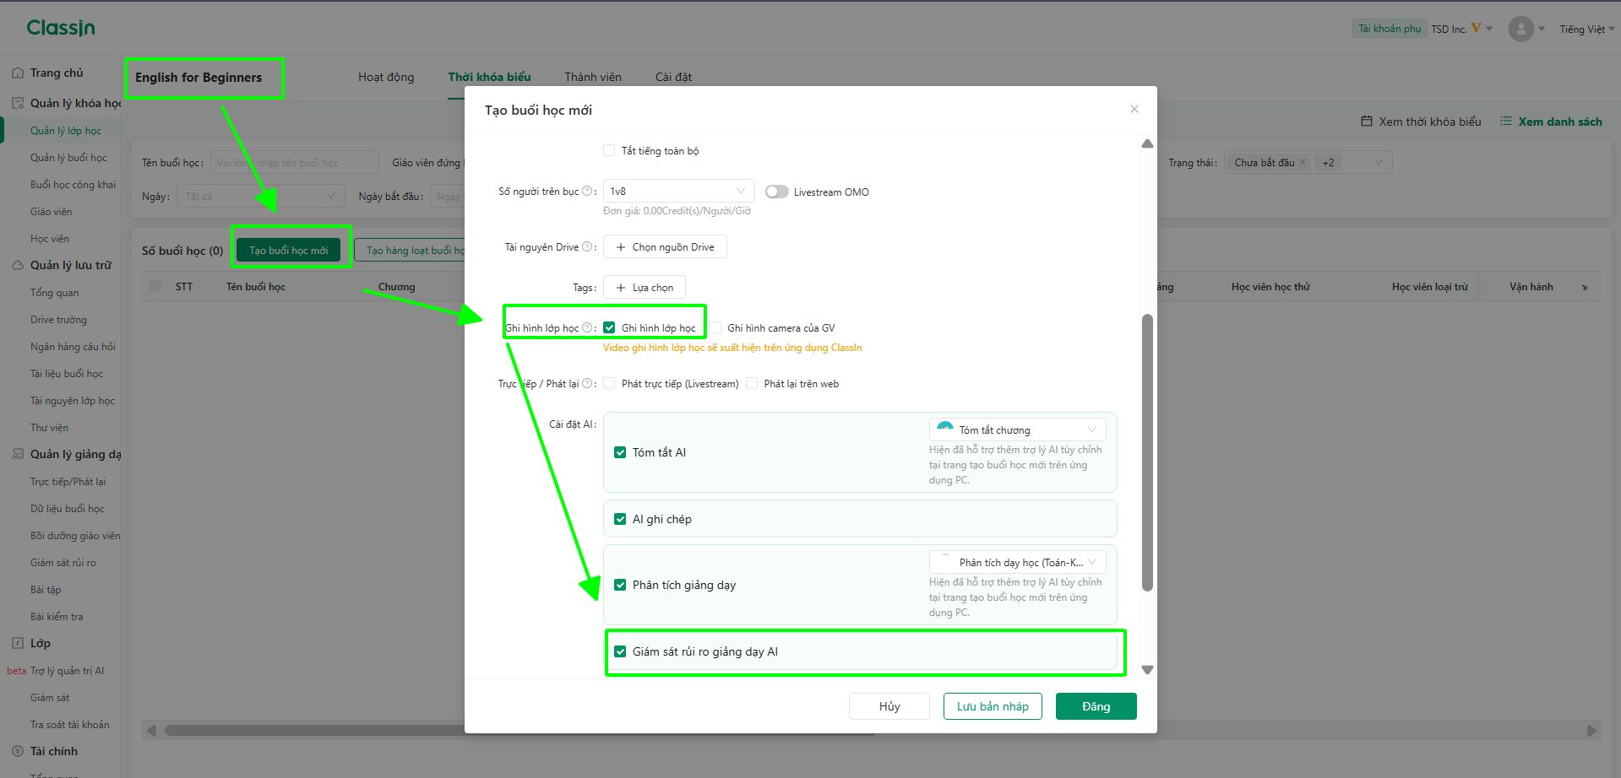Click dialog scrollbar up arrow
1621x778 pixels.
[x=1147, y=143]
